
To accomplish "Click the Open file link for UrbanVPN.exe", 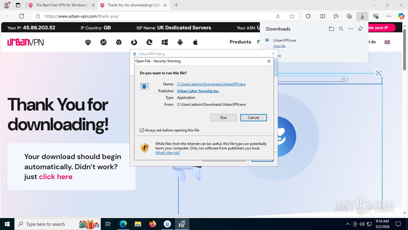I will pos(279,46).
